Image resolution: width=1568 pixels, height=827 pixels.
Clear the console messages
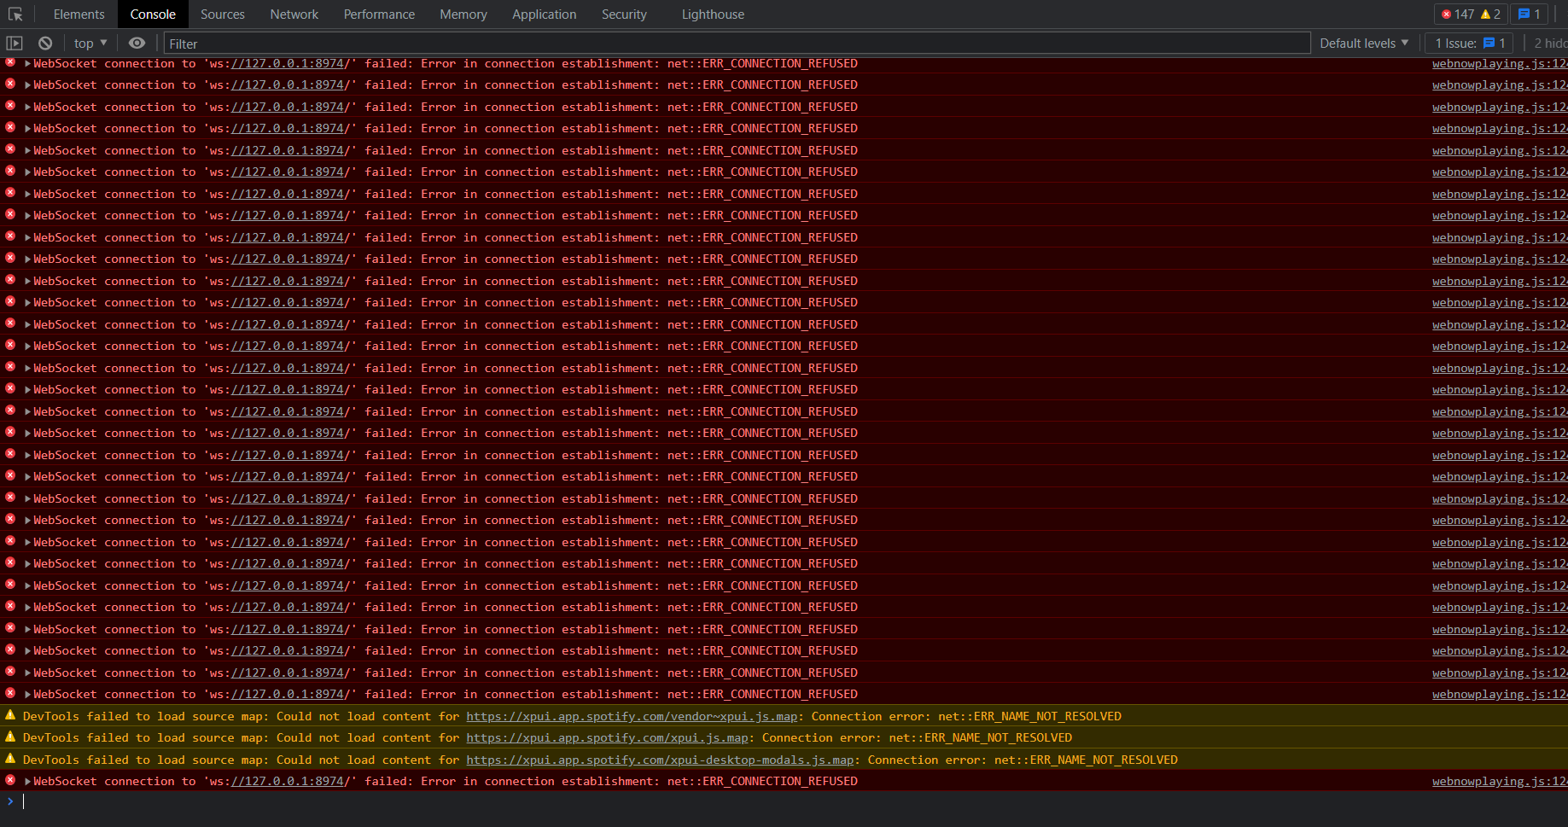coord(44,43)
